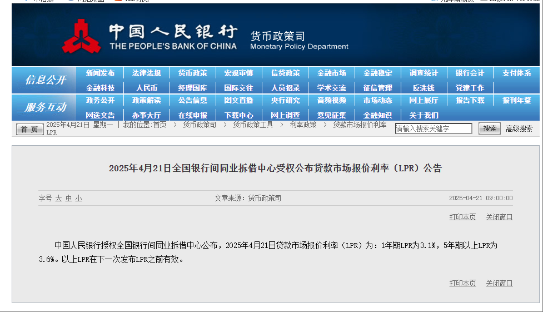This screenshot has width=543, height=312.
Task: Open 央行研究 section
Action: [x=285, y=101]
